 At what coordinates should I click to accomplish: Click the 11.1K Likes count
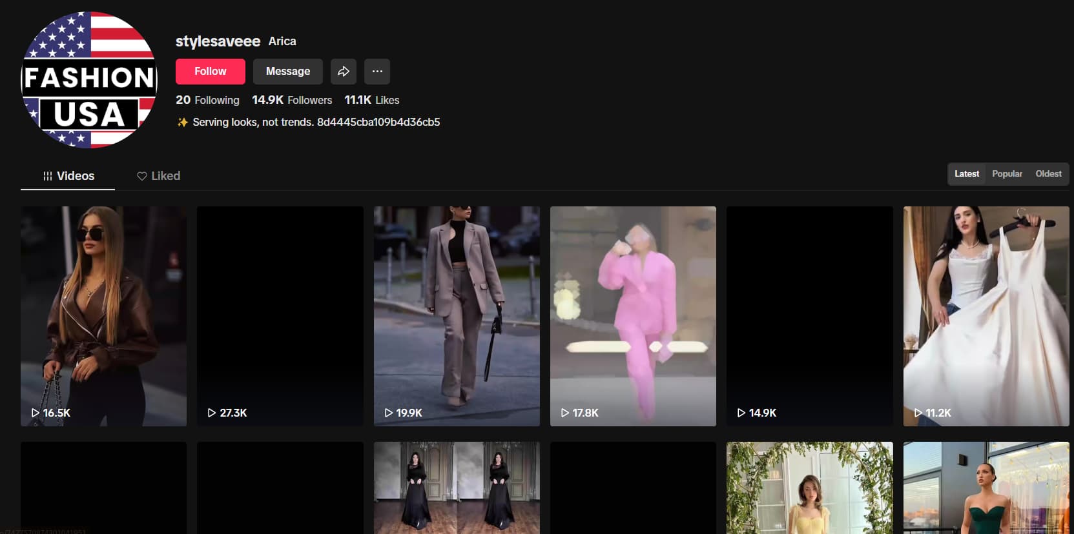point(372,100)
